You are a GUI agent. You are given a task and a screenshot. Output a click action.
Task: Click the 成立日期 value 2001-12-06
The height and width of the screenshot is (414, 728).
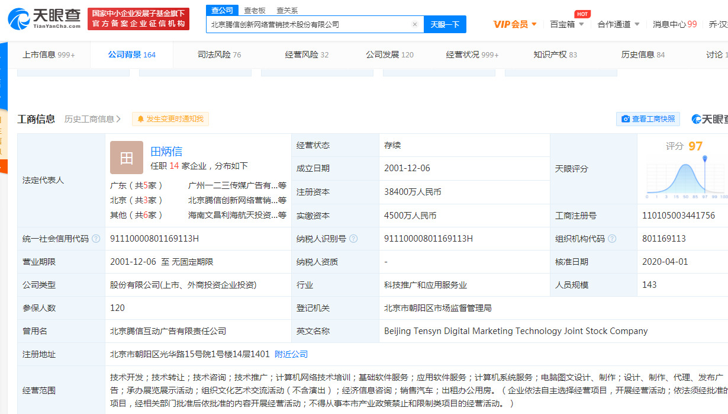click(407, 168)
